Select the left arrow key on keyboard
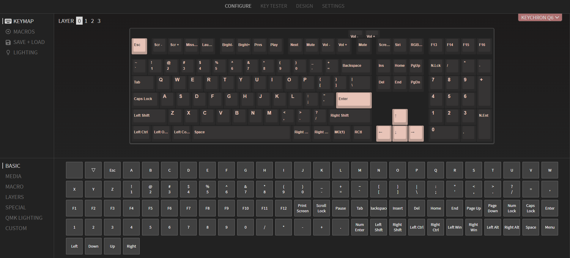This screenshot has height=258, width=570. 384,133
